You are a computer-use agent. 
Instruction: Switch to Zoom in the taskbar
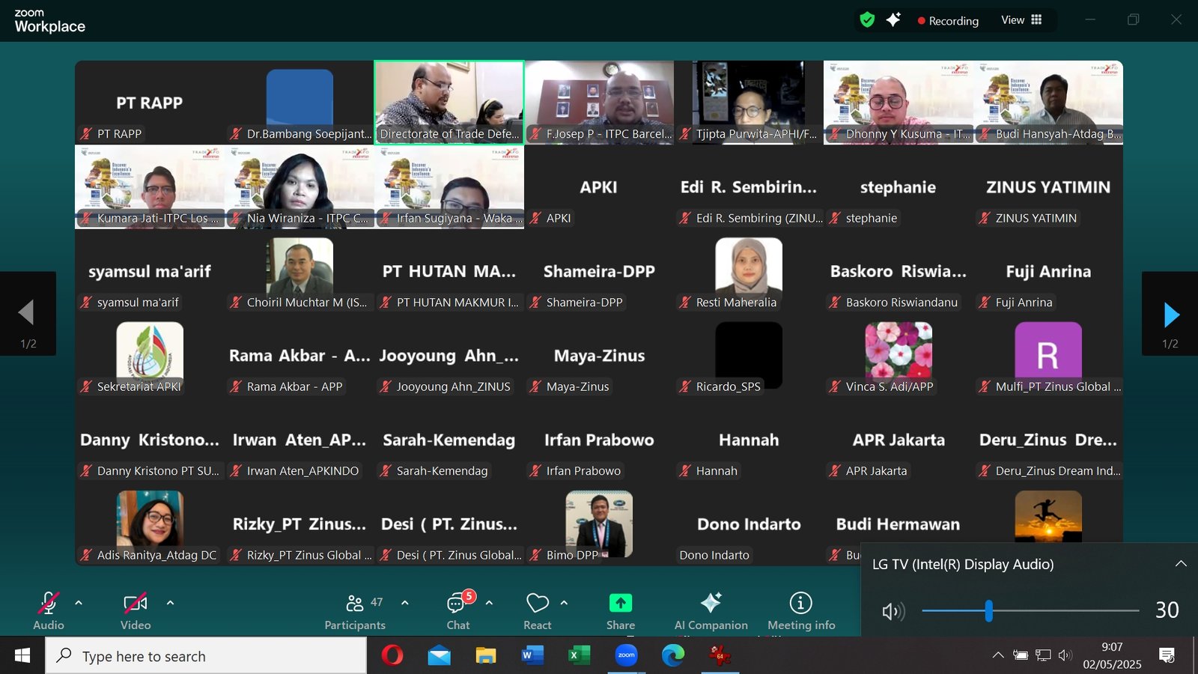[x=626, y=656]
